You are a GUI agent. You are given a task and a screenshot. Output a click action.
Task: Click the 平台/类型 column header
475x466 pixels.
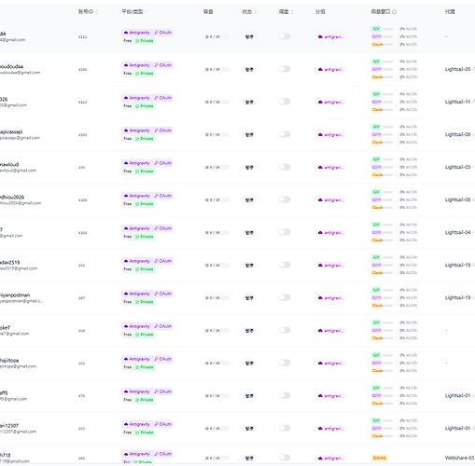pos(133,12)
